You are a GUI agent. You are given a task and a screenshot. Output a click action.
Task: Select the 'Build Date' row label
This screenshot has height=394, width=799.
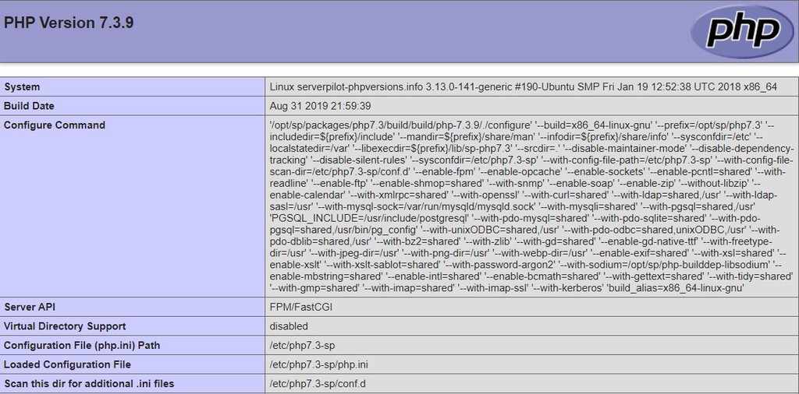(x=29, y=106)
